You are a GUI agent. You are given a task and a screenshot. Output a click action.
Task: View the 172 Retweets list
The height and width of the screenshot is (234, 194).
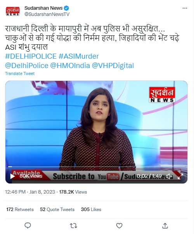[20, 210]
